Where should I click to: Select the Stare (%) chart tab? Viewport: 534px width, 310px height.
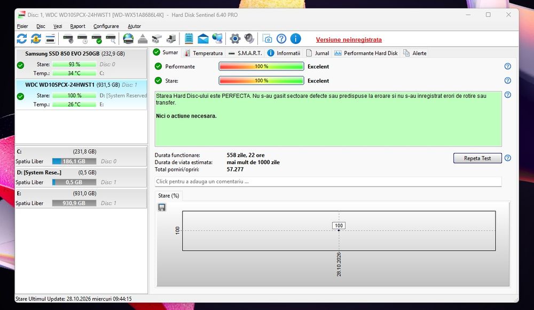(169, 196)
